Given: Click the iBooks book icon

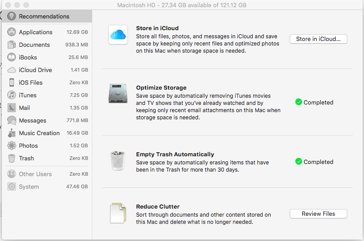Looking at the screenshot, I should click(x=11, y=57).
